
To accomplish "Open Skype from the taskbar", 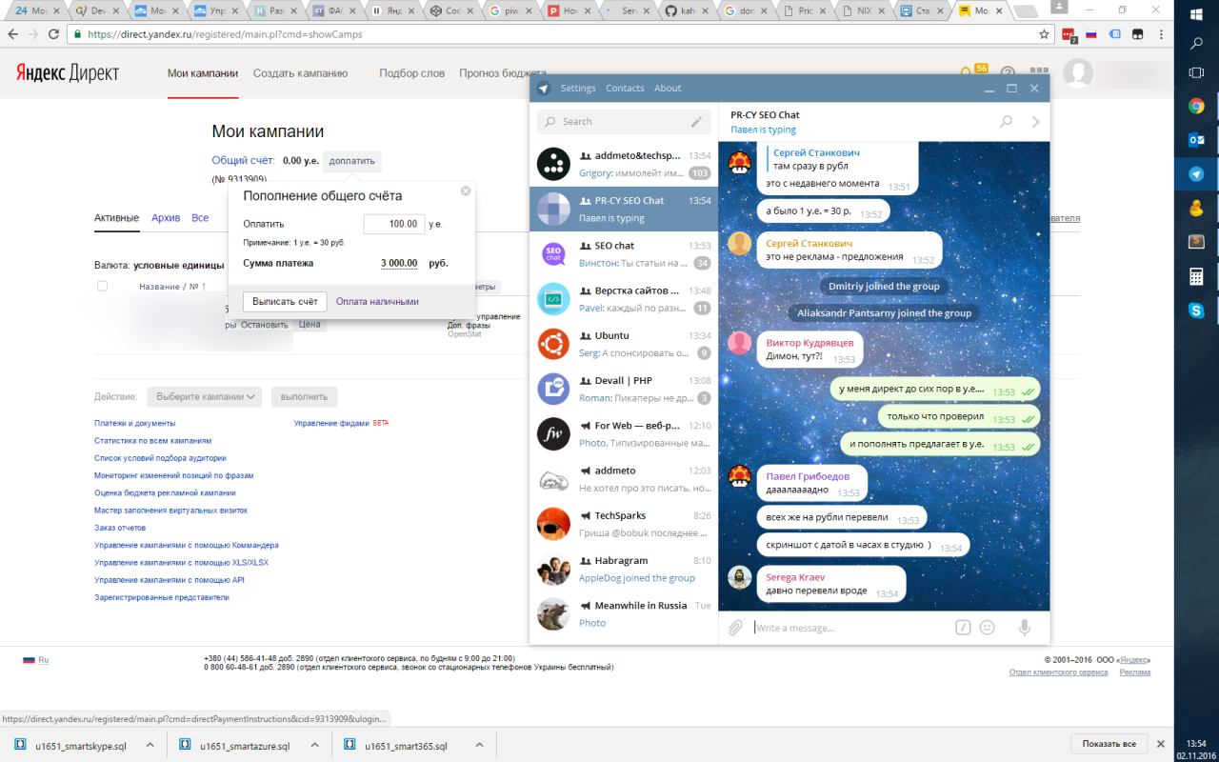I will (1197, 311).
